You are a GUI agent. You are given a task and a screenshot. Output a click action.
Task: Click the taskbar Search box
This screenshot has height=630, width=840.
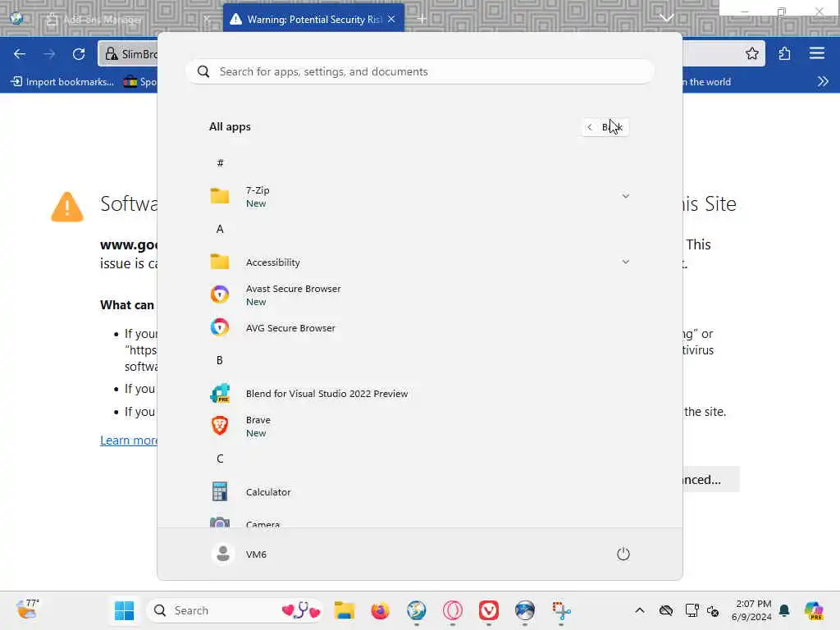234,610
